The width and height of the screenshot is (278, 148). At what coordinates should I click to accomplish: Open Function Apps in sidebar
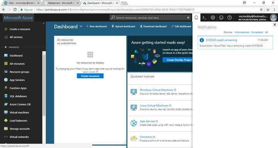[18, 88]
